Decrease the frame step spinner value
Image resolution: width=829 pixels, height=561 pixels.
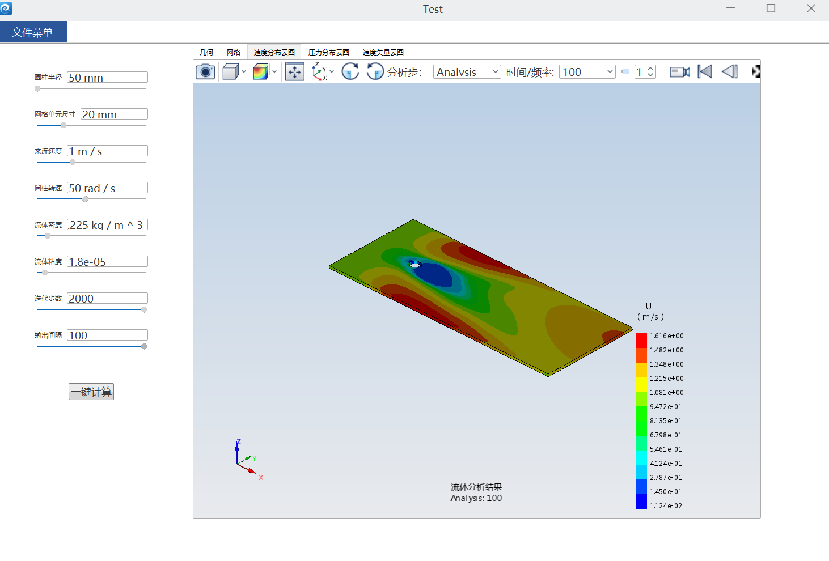tap(650, 75)
